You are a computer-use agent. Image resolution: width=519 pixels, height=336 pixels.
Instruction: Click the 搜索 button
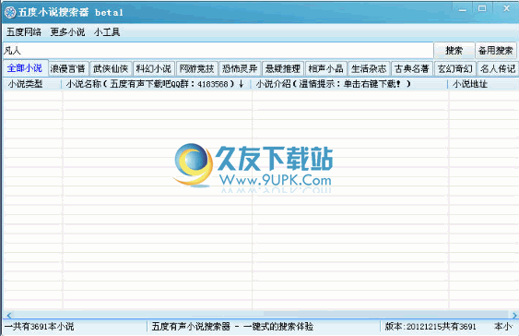pos(454,51)
